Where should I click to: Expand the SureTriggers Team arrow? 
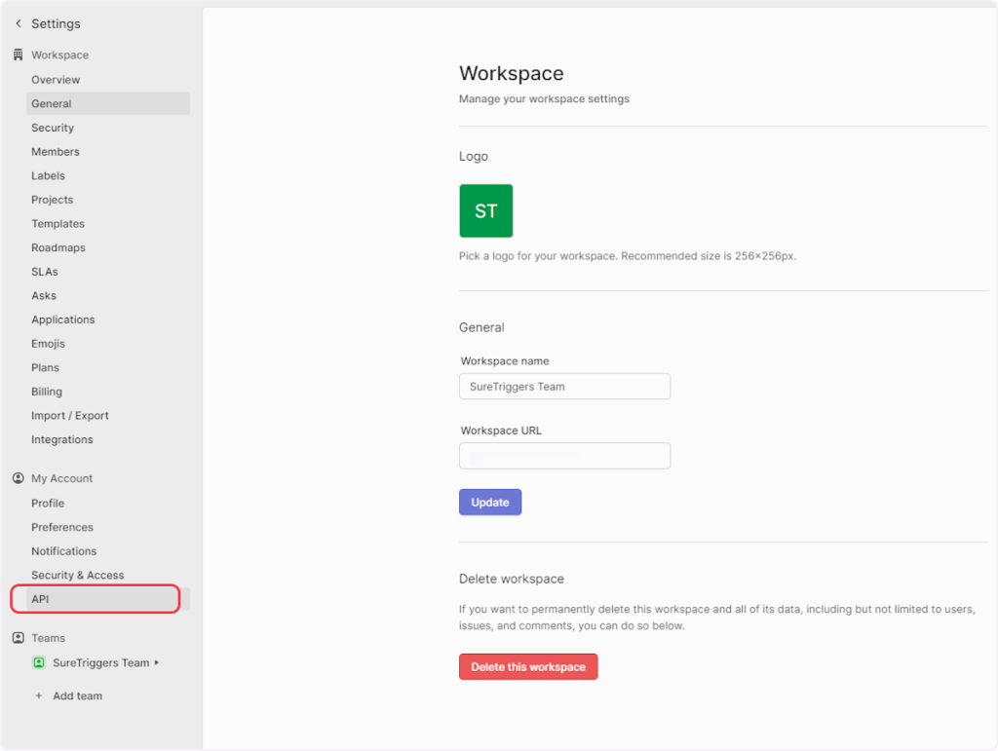coord(157,662)
